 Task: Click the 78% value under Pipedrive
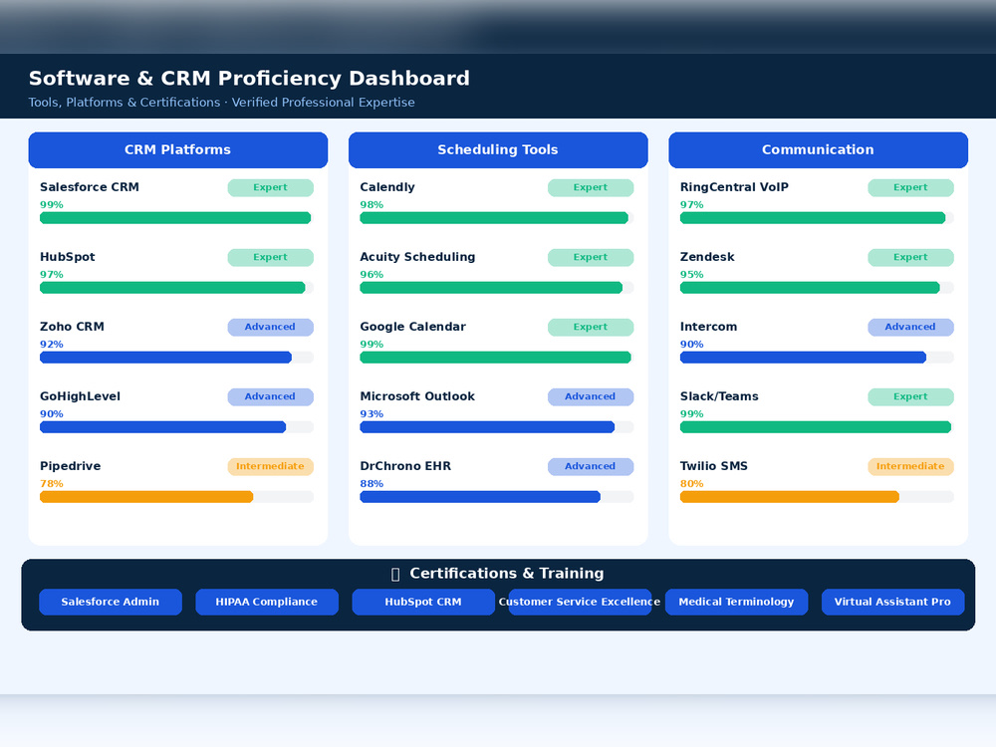point(52,484)
